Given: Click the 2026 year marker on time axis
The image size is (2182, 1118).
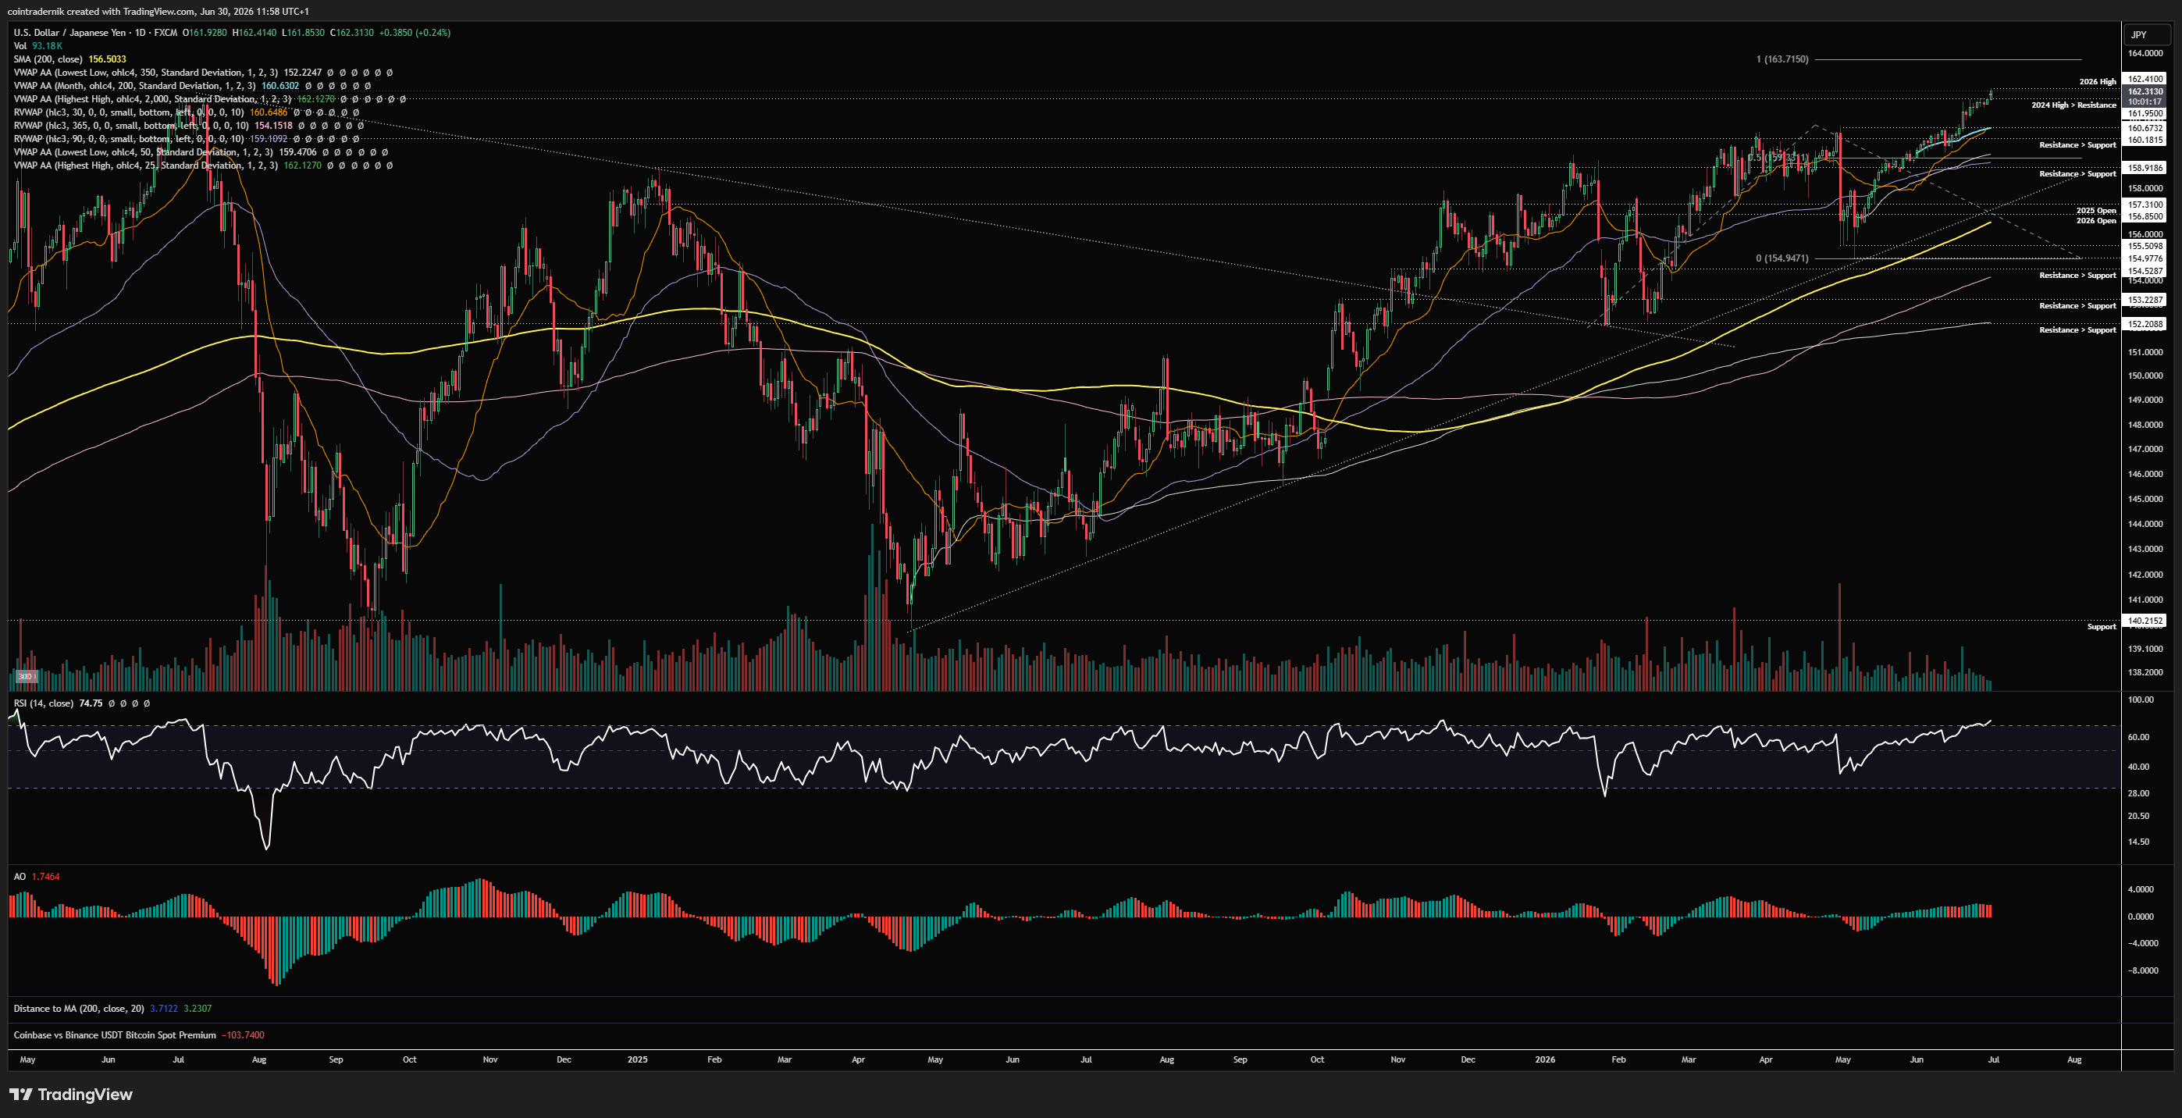Looking at the screenshot, I should [1545, 1059].
